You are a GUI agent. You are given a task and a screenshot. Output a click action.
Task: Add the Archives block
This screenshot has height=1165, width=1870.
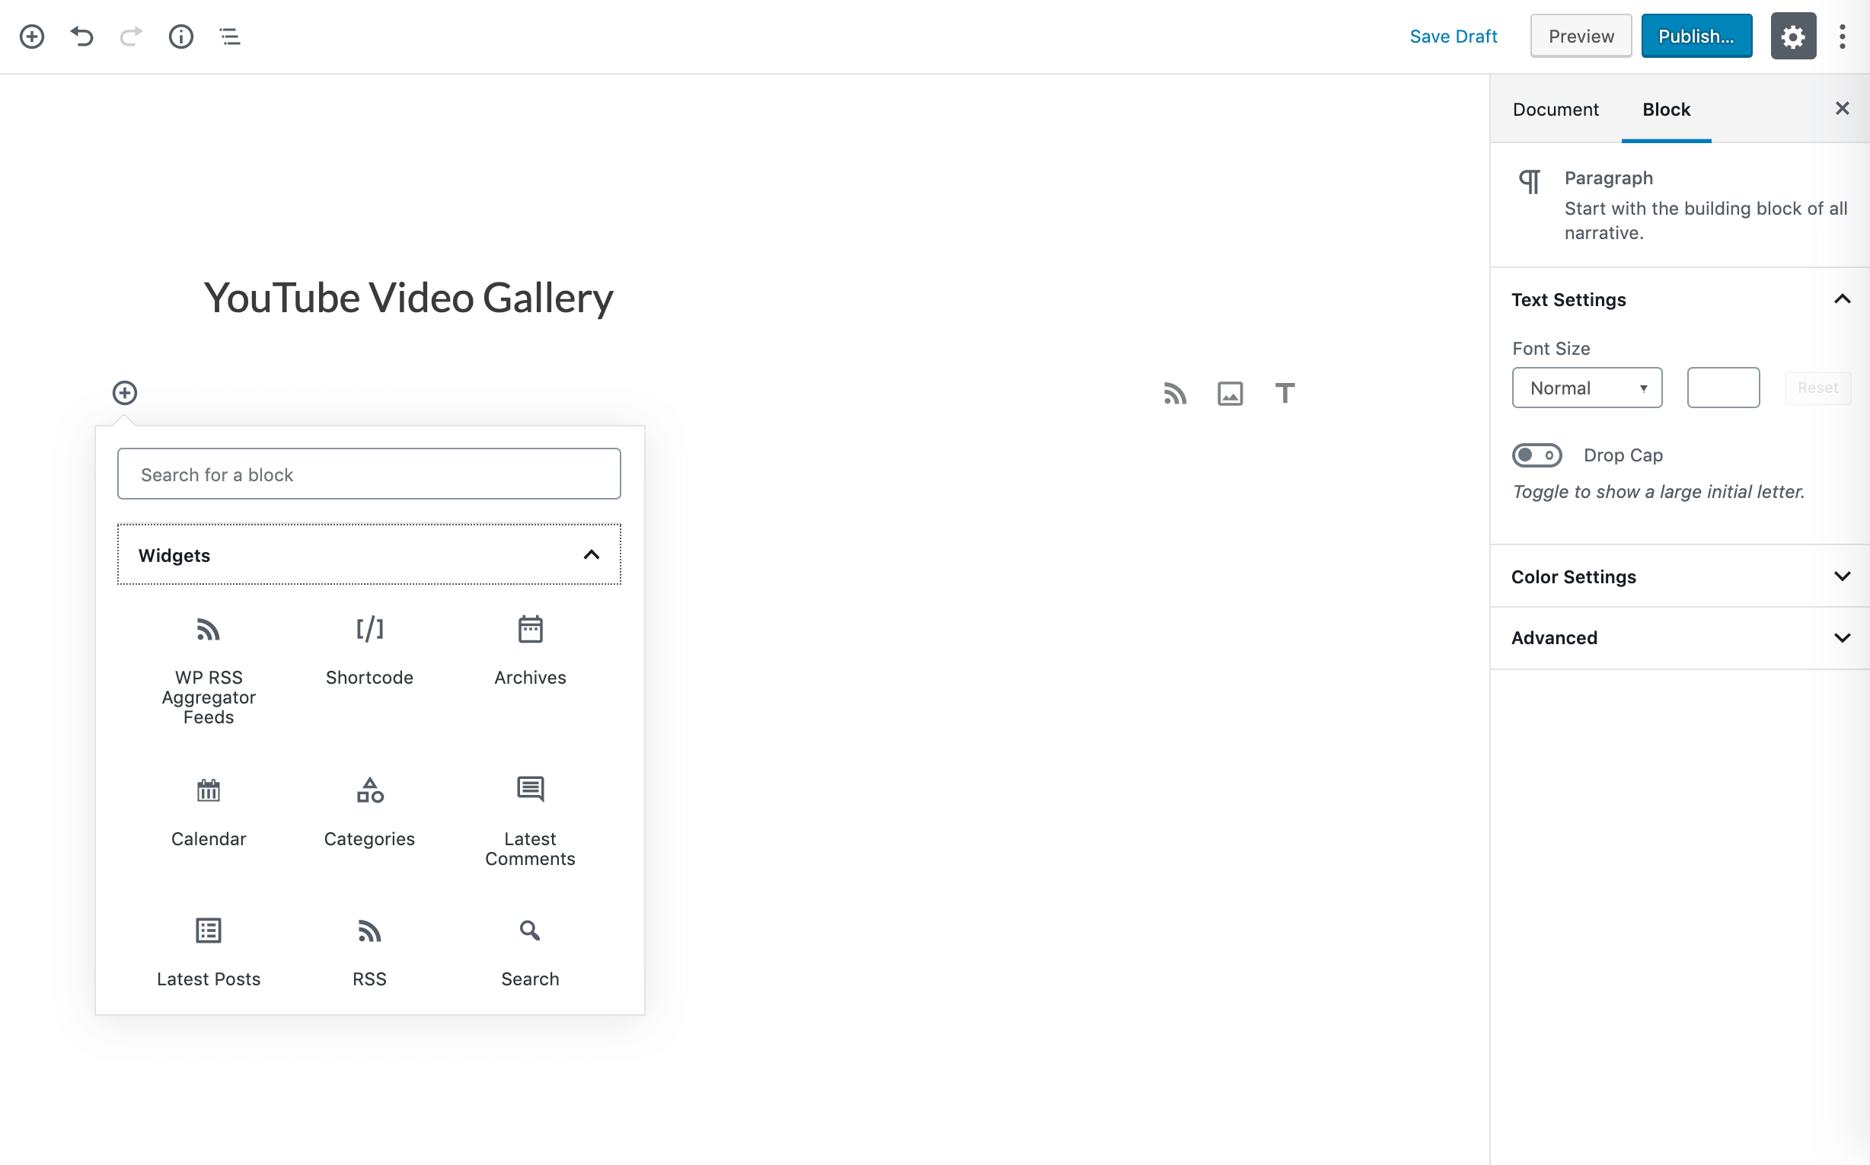point(530,651)
